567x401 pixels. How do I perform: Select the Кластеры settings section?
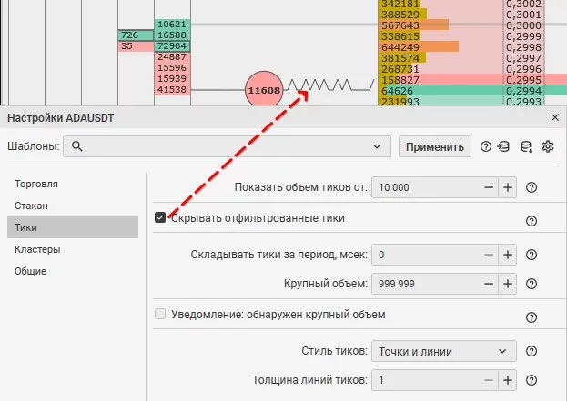click(x=72, y=249)
